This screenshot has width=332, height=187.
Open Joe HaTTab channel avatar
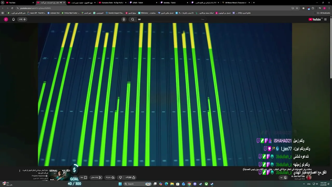pos(309,177)
